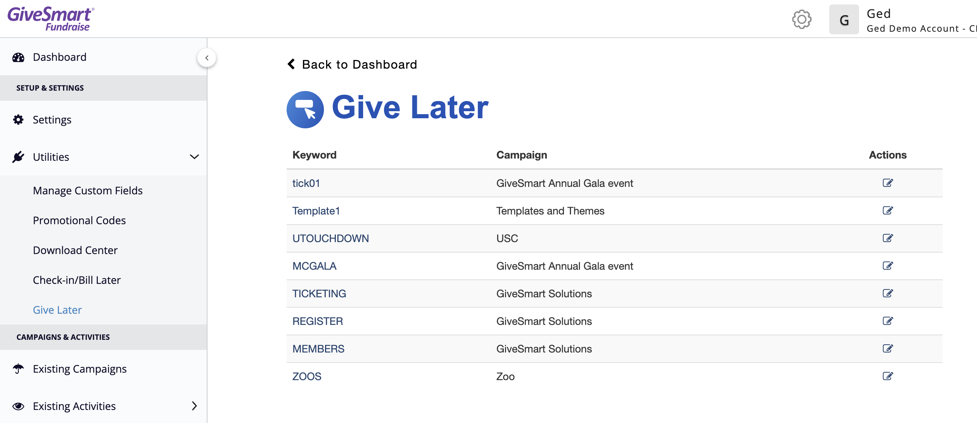Expand the Existing Activities submenu
This screenshot has width=977, height=423.
(x=194, y=406)
